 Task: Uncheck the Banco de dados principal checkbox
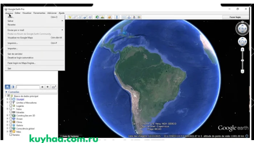[9, 96]
